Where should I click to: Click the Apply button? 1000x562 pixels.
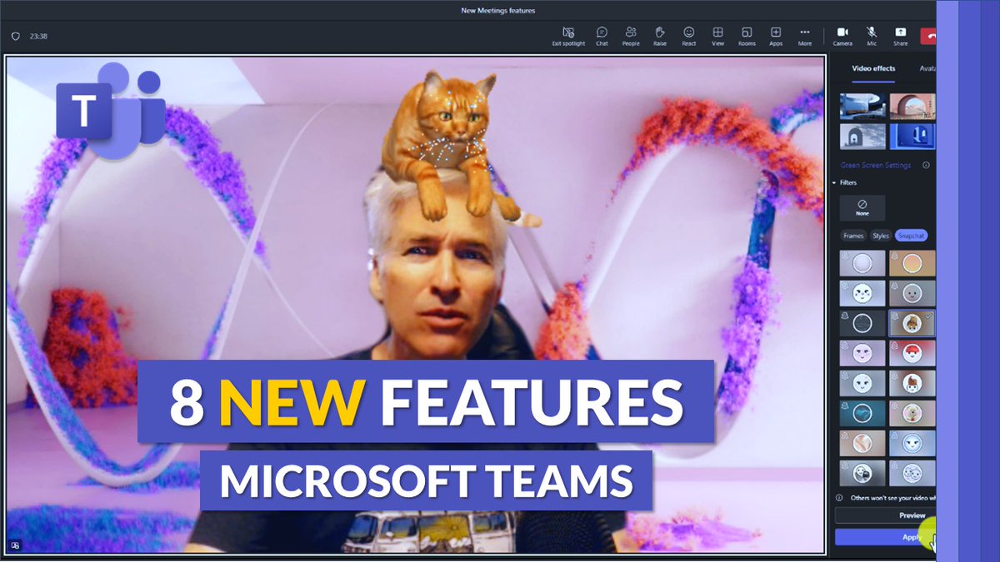[x=886, y=537]
